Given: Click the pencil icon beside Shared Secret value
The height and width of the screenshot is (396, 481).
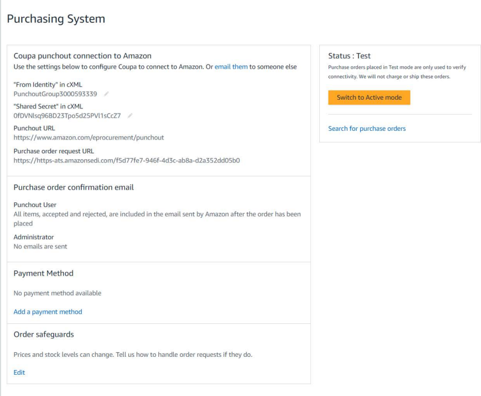Looking at the screenshot, I should tap(131, 115).
